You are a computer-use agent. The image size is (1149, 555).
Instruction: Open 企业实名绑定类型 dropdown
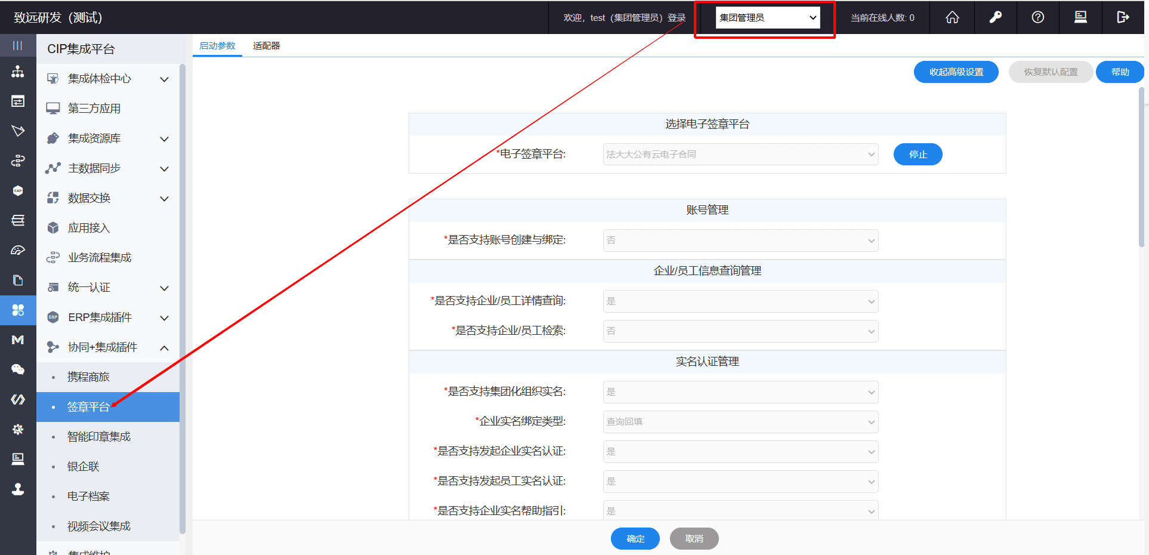(740, 422)
